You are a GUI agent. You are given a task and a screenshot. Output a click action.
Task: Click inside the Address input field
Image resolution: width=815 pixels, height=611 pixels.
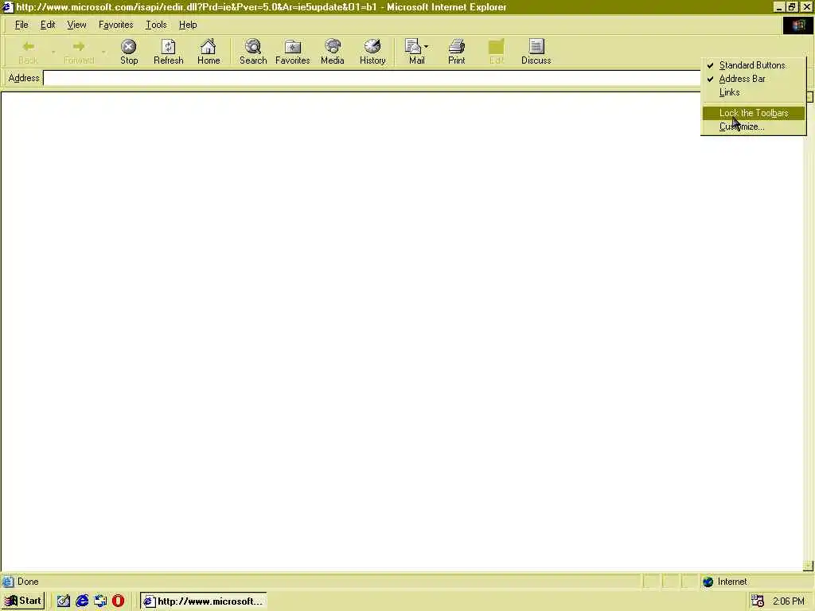372,78
